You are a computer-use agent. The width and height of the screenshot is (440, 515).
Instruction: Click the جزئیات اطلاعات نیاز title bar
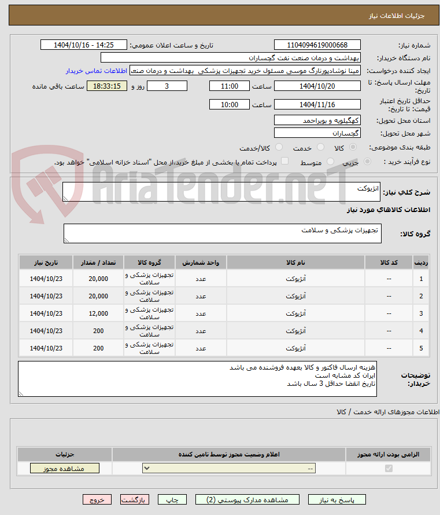(224, 16)
